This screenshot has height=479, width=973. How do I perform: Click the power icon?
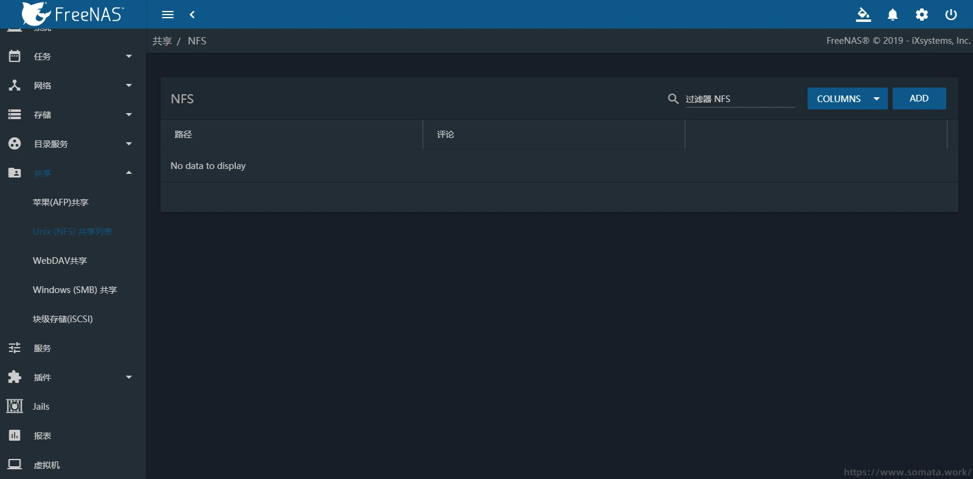(951, 15)
